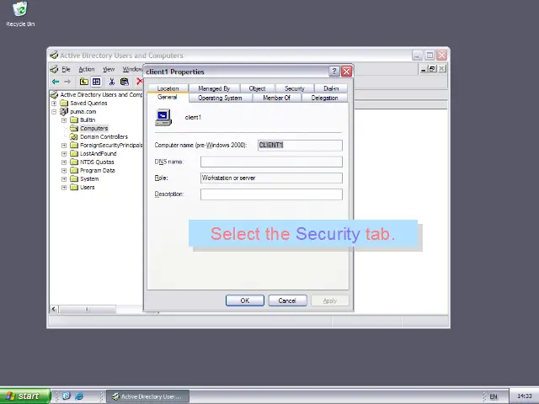Open the Action menu
The height and width of the screenshot is (404, 539).
86,69
